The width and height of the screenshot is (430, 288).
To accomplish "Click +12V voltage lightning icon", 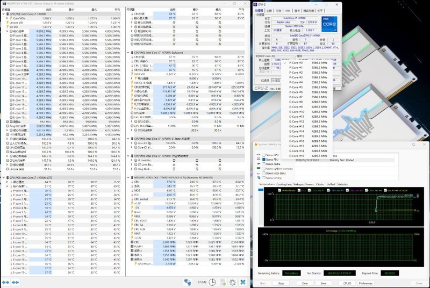I will click(132, 203).
